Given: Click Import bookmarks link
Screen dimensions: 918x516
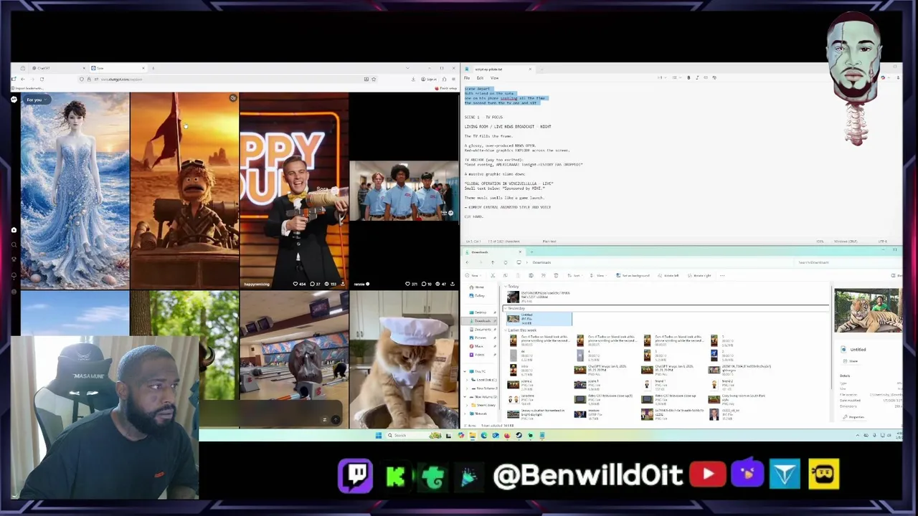Looking at the screenshot, I should 27,88.
